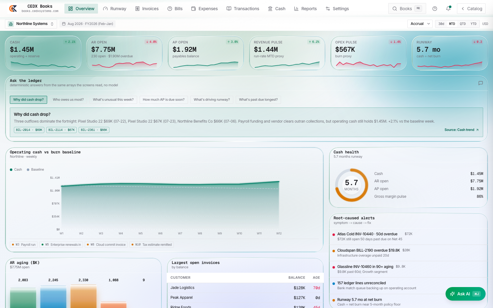This screenshot has width=493, height=308.
Task: Click the Cash bank icon in navigation
Action: click(x=270, y=9)
